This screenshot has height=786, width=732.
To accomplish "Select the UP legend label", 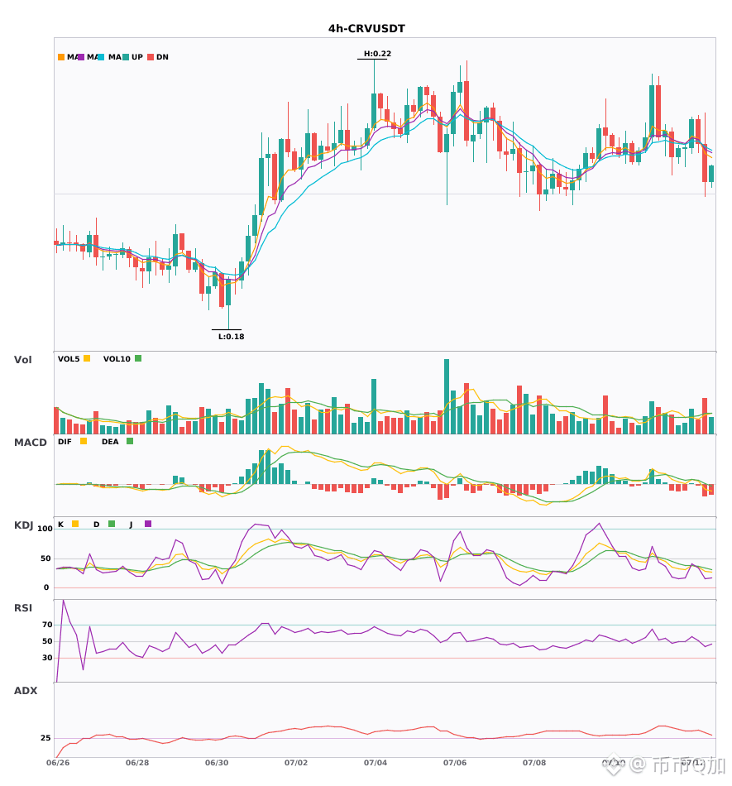I will [137, 57].
